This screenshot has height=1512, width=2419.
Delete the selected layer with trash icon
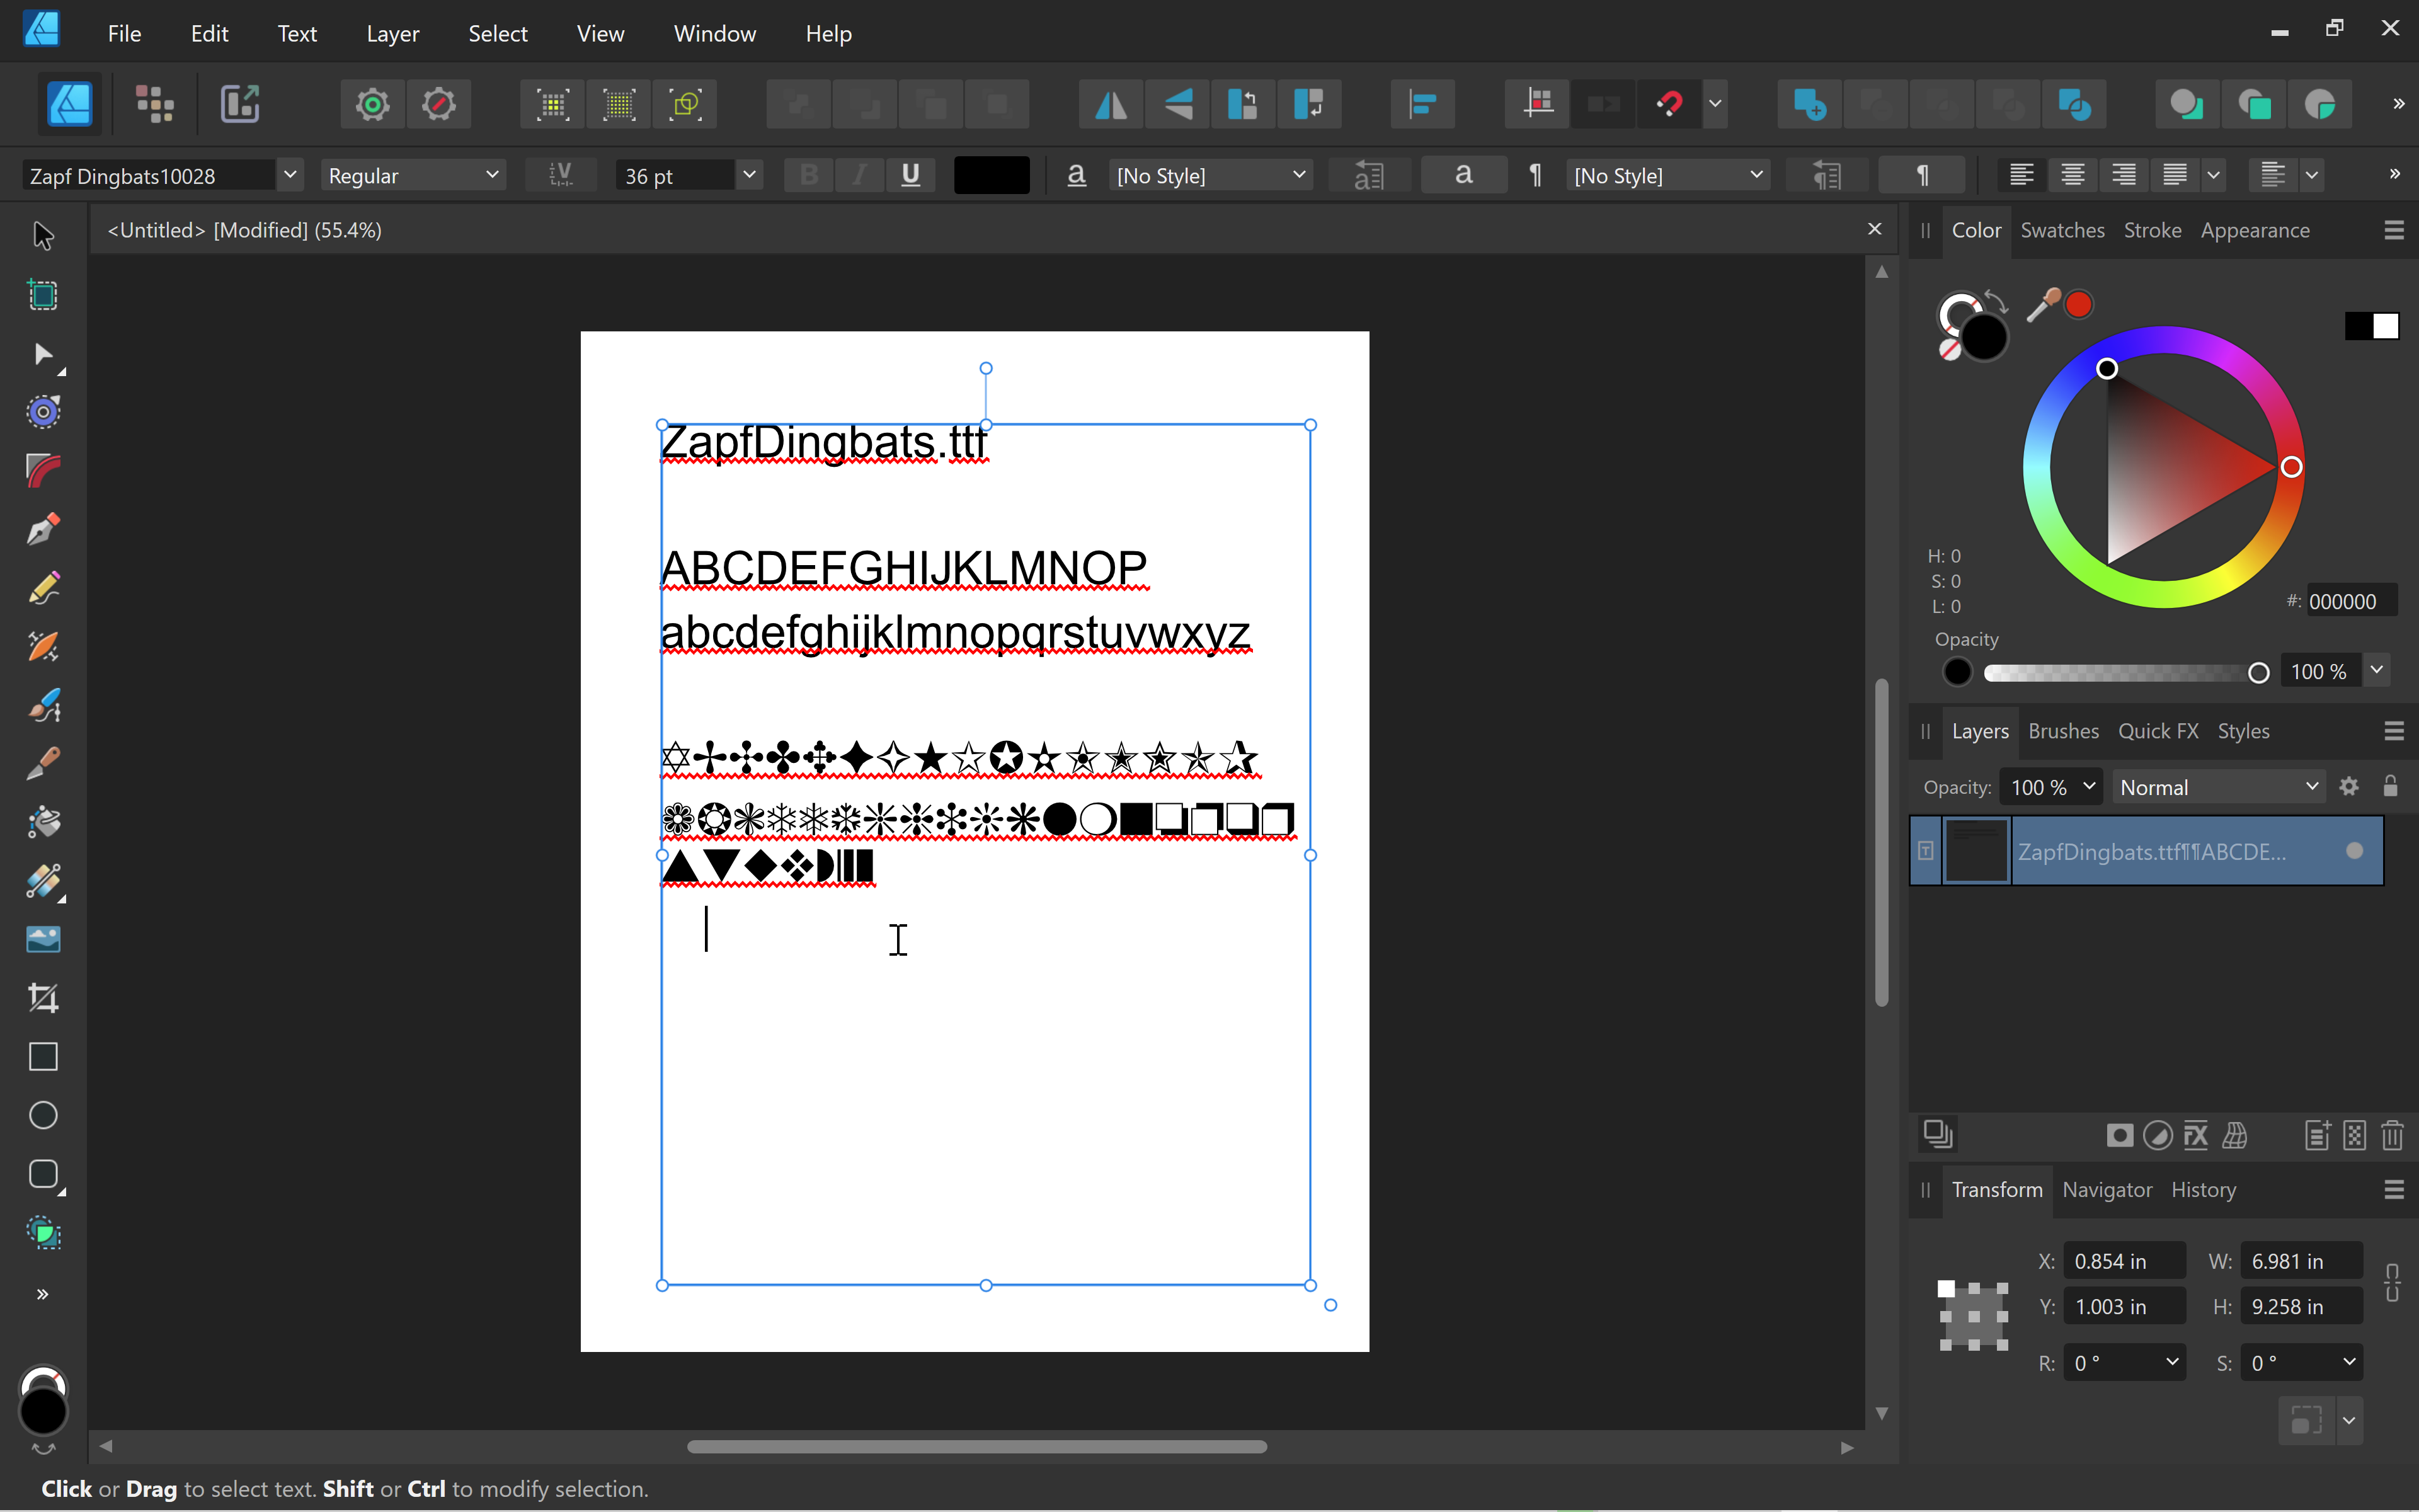(2392, 1135)
